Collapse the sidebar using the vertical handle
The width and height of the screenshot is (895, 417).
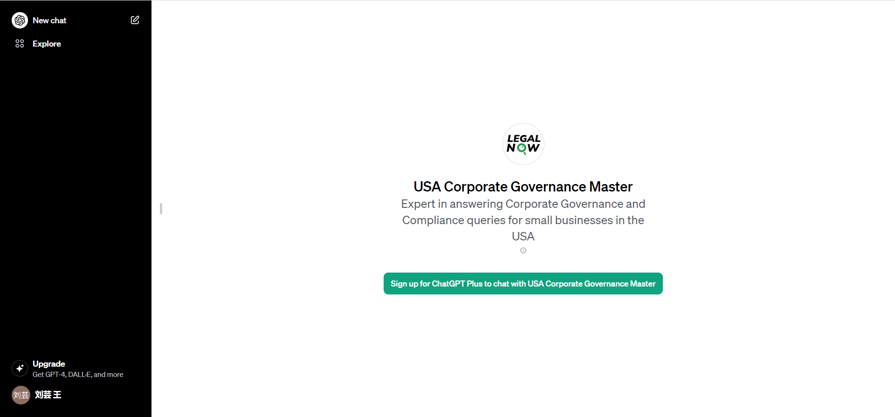(161, 209)
